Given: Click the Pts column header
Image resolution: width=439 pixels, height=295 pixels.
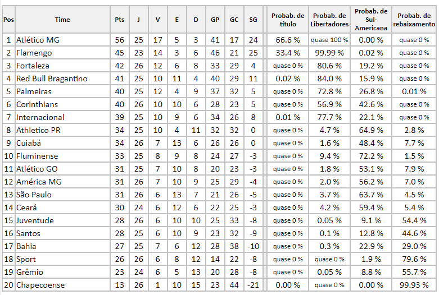Looking at the screenshot, I should tap(119, 20).
